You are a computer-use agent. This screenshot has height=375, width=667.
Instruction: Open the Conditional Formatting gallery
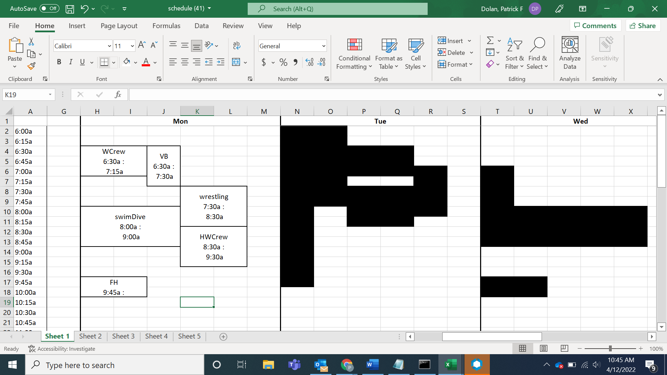point(354,53)
